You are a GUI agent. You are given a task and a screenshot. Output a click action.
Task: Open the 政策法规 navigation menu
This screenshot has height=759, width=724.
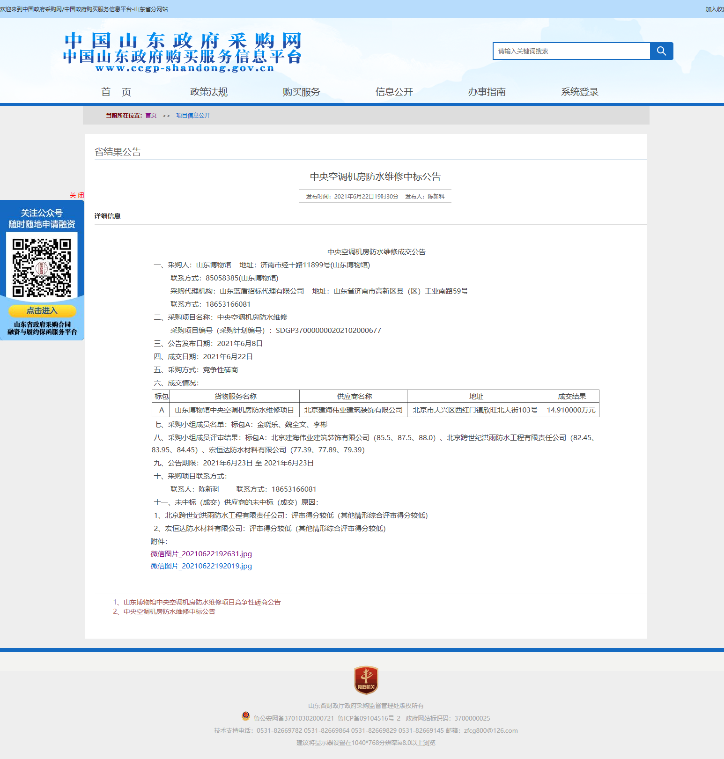(209, 92)
